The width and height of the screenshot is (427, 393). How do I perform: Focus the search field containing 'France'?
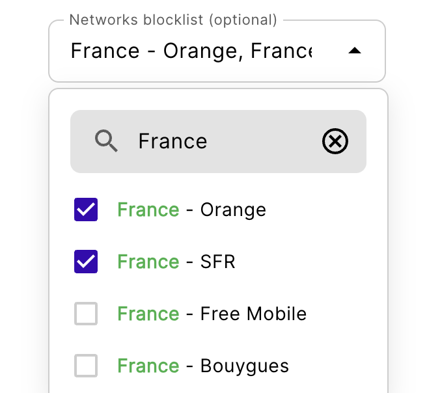pos(221,141)
